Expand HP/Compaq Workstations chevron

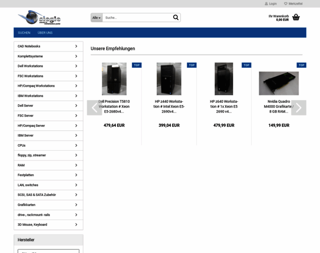76,86
